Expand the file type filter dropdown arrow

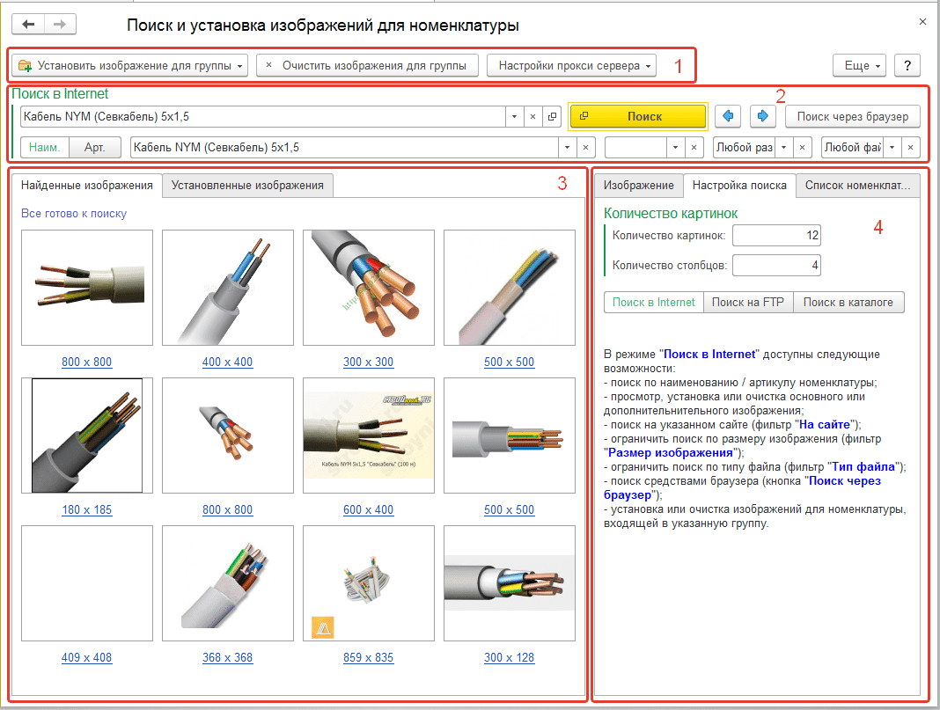pos(892,148)
